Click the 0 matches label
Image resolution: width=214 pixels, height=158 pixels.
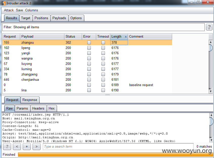(x=204, y=147)
